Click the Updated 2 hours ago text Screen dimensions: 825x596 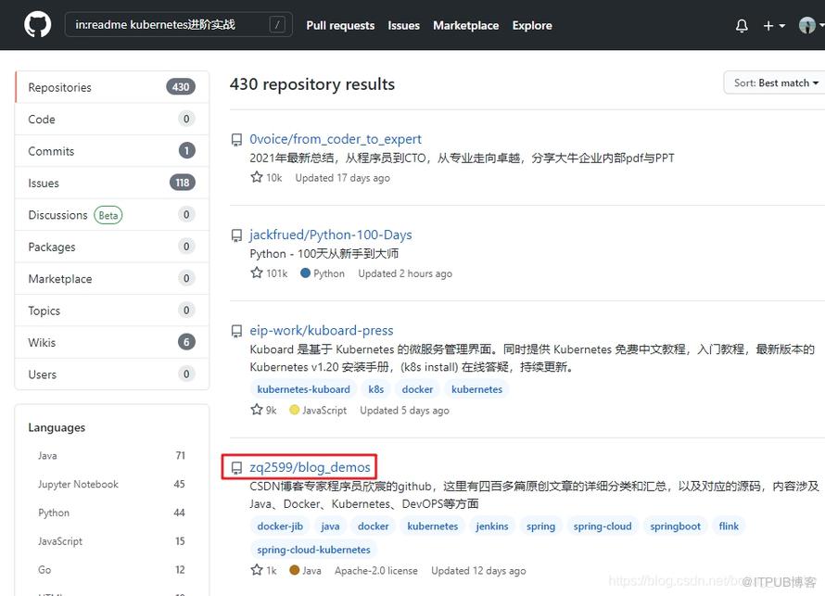pos(405,273)
